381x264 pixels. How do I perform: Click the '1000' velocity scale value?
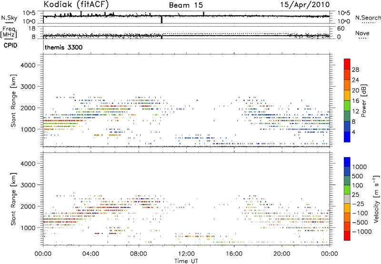(360, 167)
